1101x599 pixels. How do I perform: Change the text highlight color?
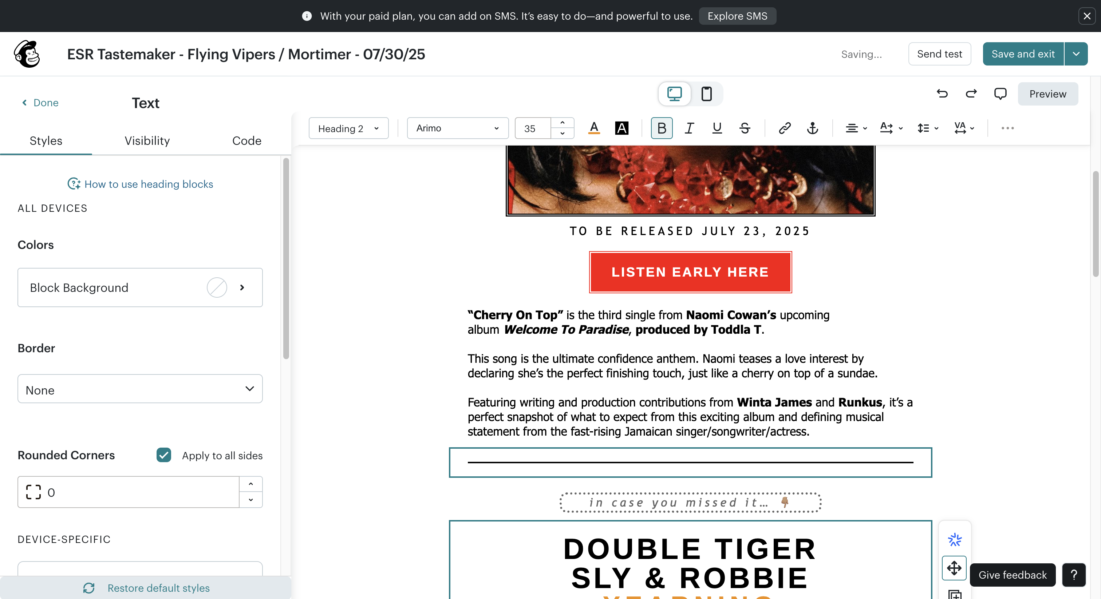[621, 128]
